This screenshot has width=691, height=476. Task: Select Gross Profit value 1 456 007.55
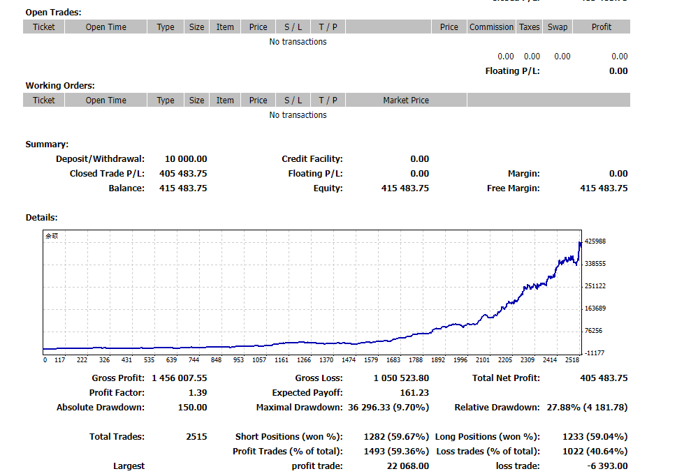180,378
